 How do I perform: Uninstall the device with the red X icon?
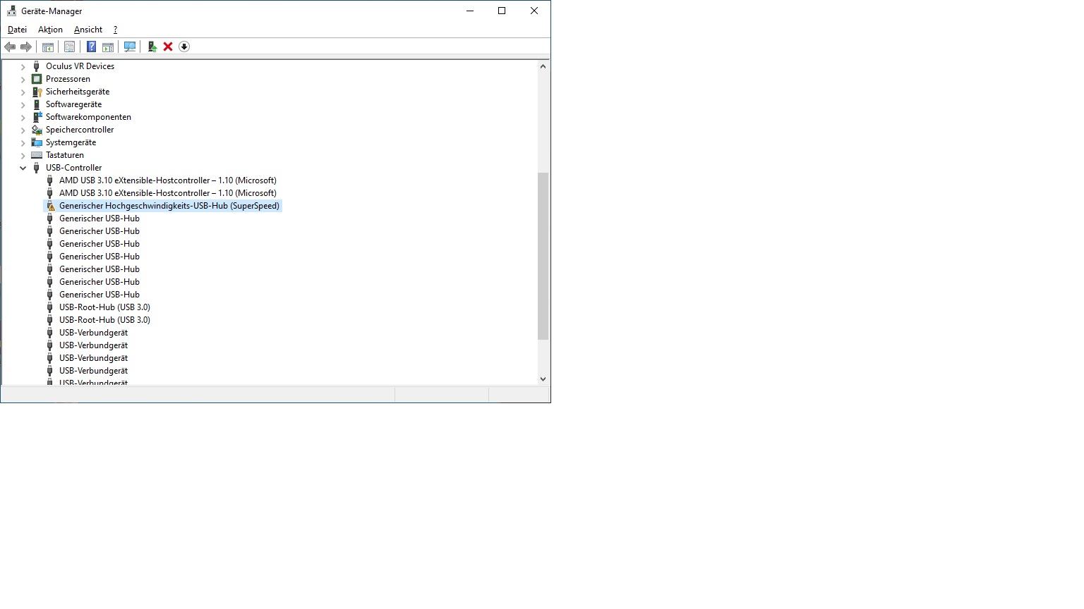pyautogui.click(x=168, y=47)
